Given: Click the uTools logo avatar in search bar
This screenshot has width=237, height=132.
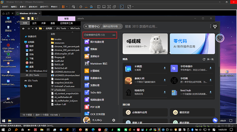Looking at the screenshot, I should tap(215, 27).
